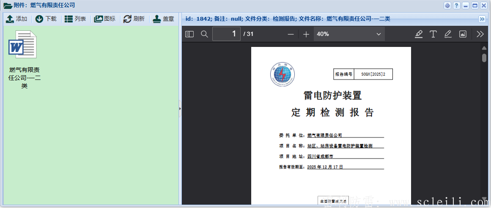The height and width of the screenshot is (208, 491).
Task: Click the 刷新 (Refresh) button
Action: tap(134, 19)
